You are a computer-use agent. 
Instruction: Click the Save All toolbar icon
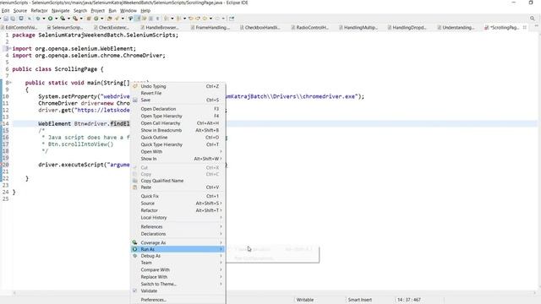(x=14, y=19)
